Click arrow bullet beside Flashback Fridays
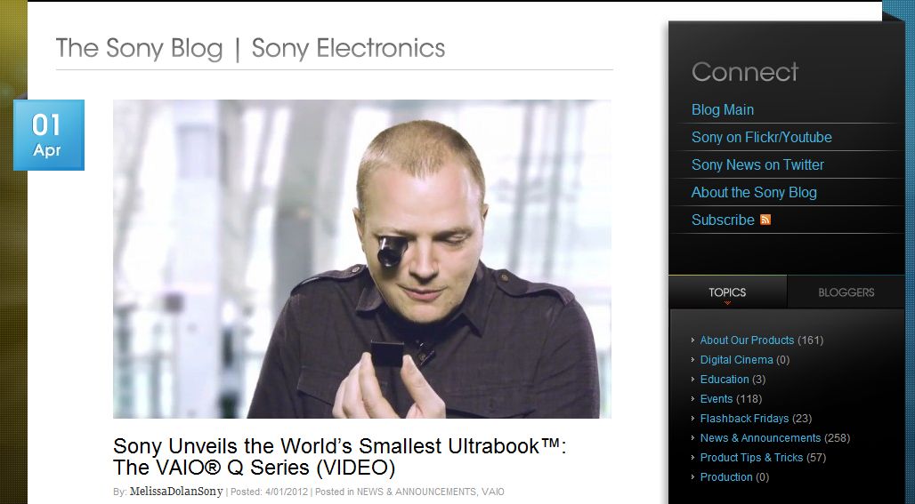This screenshot has height=504, width=915. 692,419
